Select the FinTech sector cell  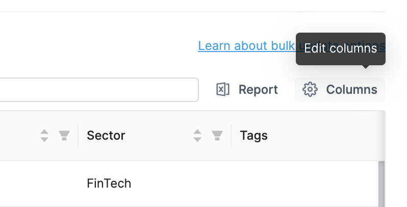point(109,183)
